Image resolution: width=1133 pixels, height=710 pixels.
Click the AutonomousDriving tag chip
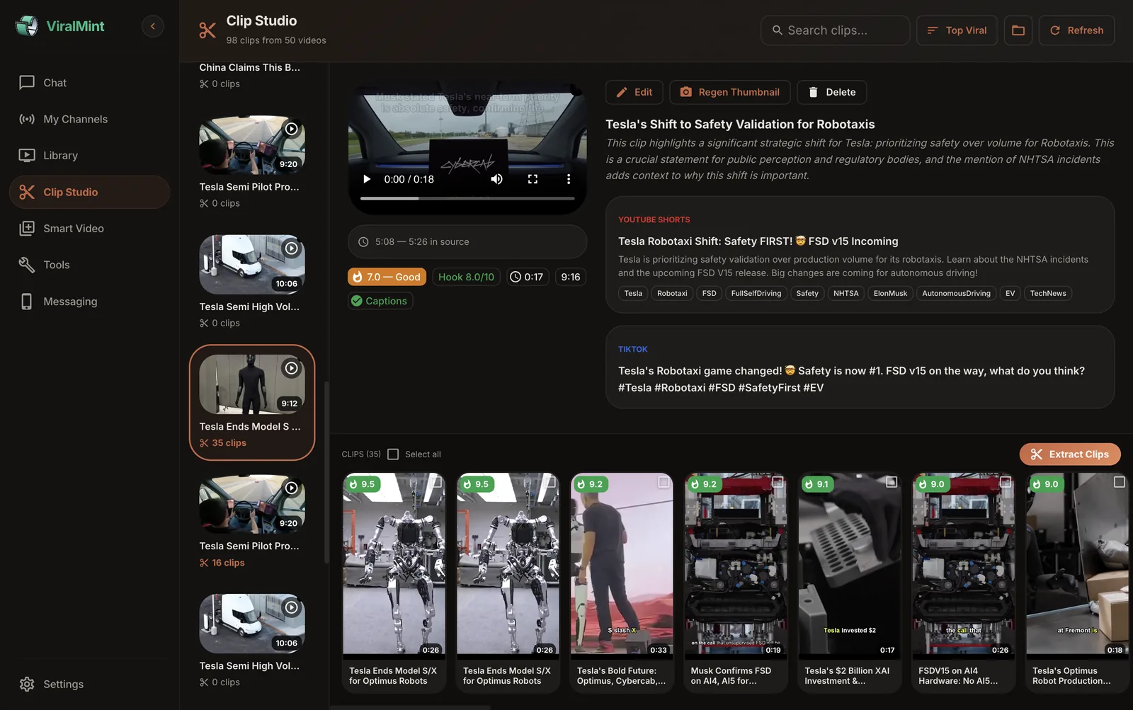point(956,293)
